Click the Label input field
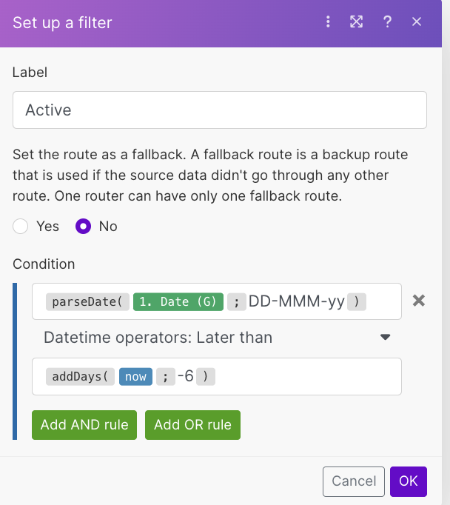 click(219, 110)
